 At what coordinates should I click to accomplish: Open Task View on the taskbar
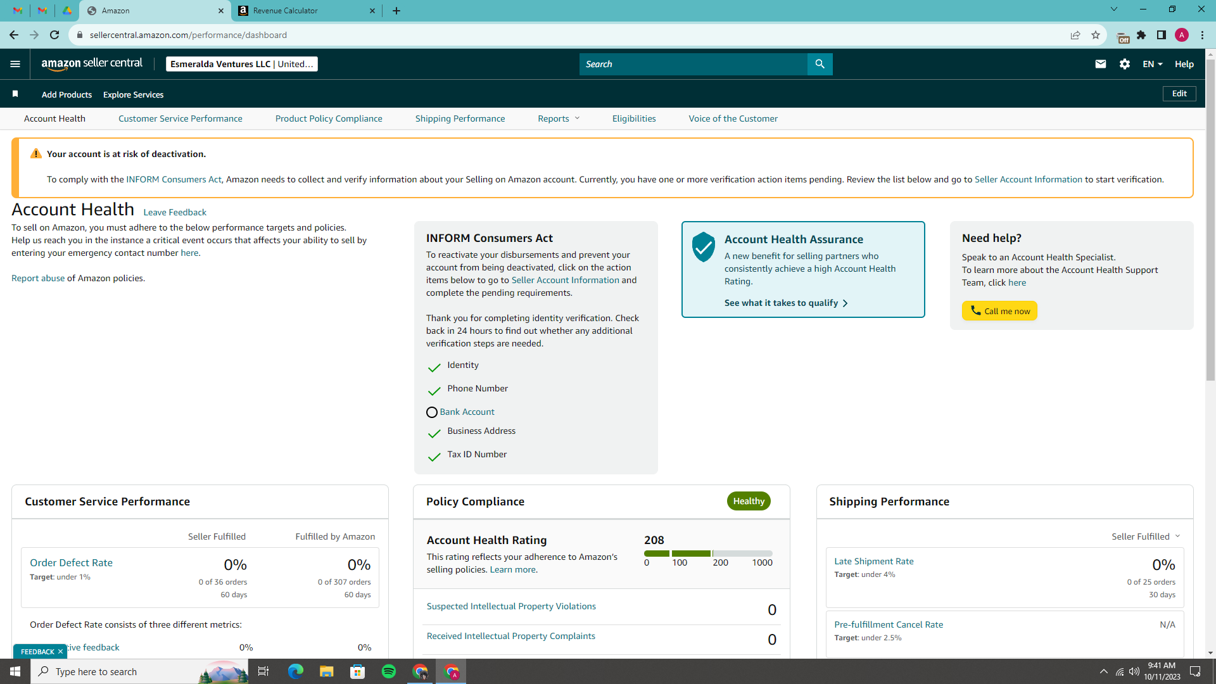pyautogui.click(x=263, y=671)
